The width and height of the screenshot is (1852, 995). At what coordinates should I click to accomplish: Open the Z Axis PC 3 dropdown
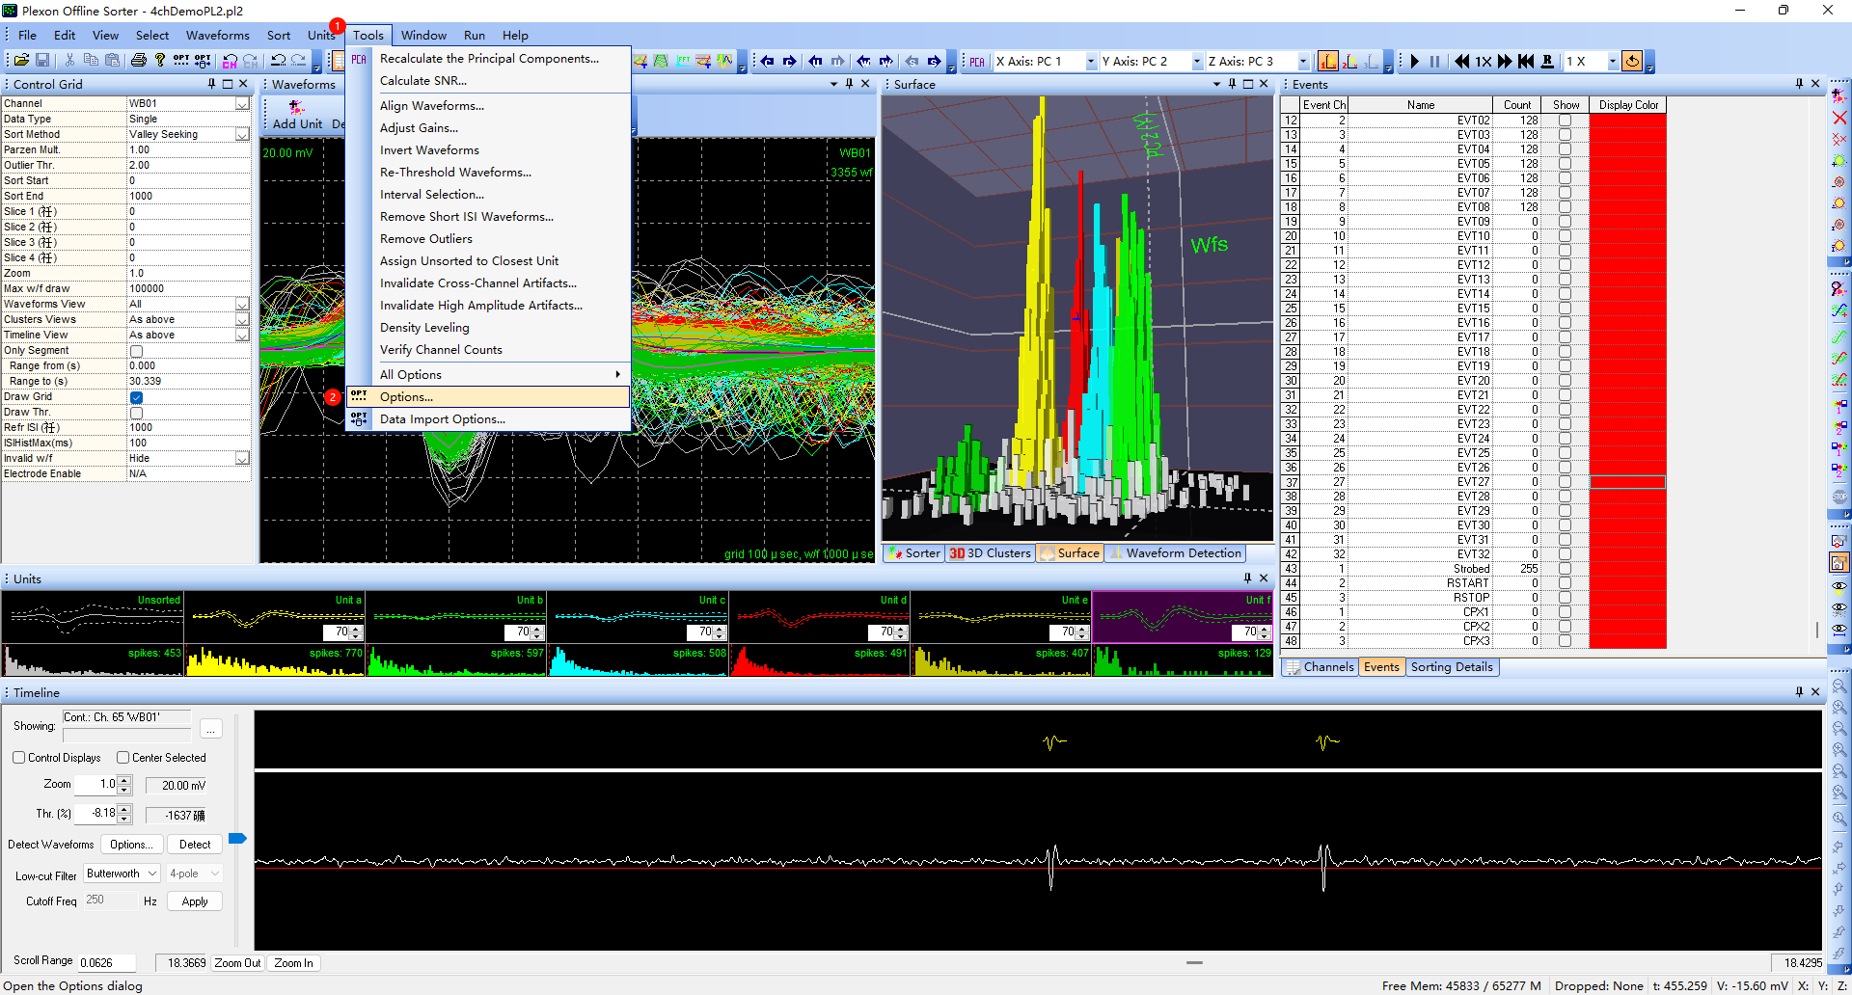[x=1303, y=62]
